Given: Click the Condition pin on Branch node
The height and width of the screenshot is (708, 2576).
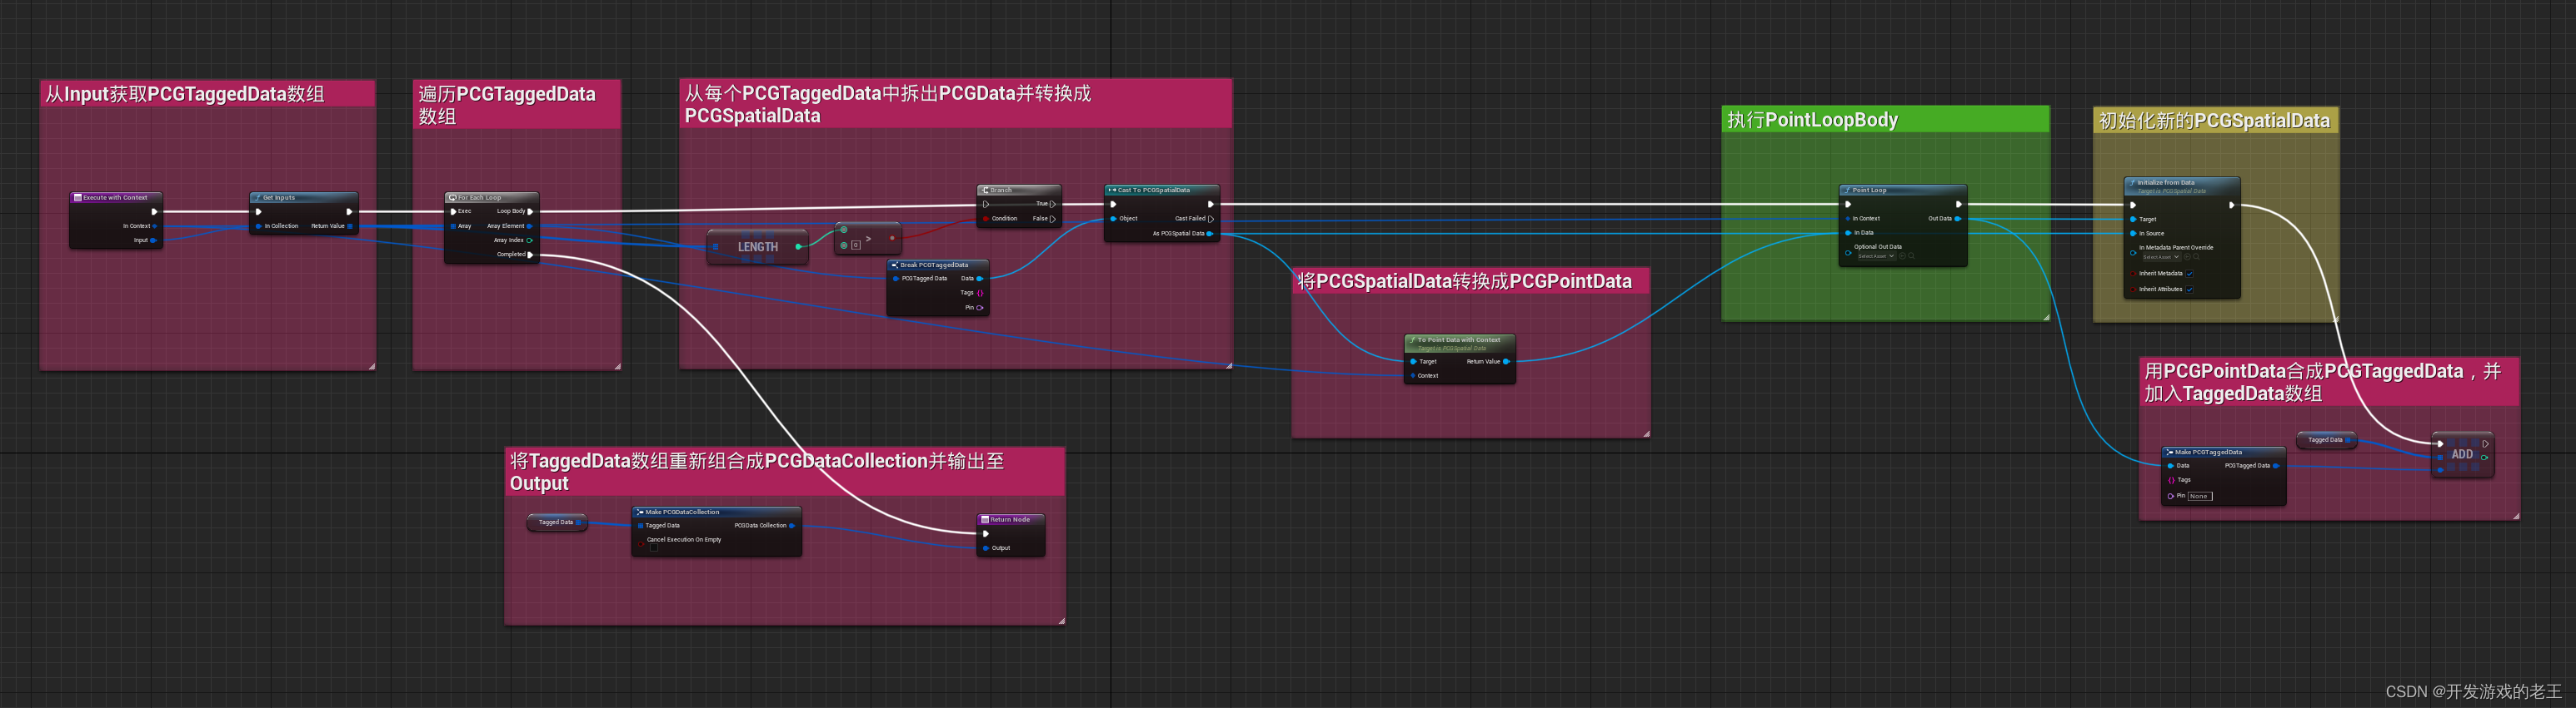Looking at the screenshot, I should (x=986, y=219).
